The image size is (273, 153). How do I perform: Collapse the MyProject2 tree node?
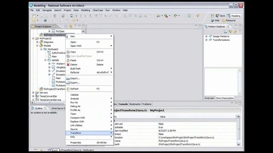click(33, 38)
